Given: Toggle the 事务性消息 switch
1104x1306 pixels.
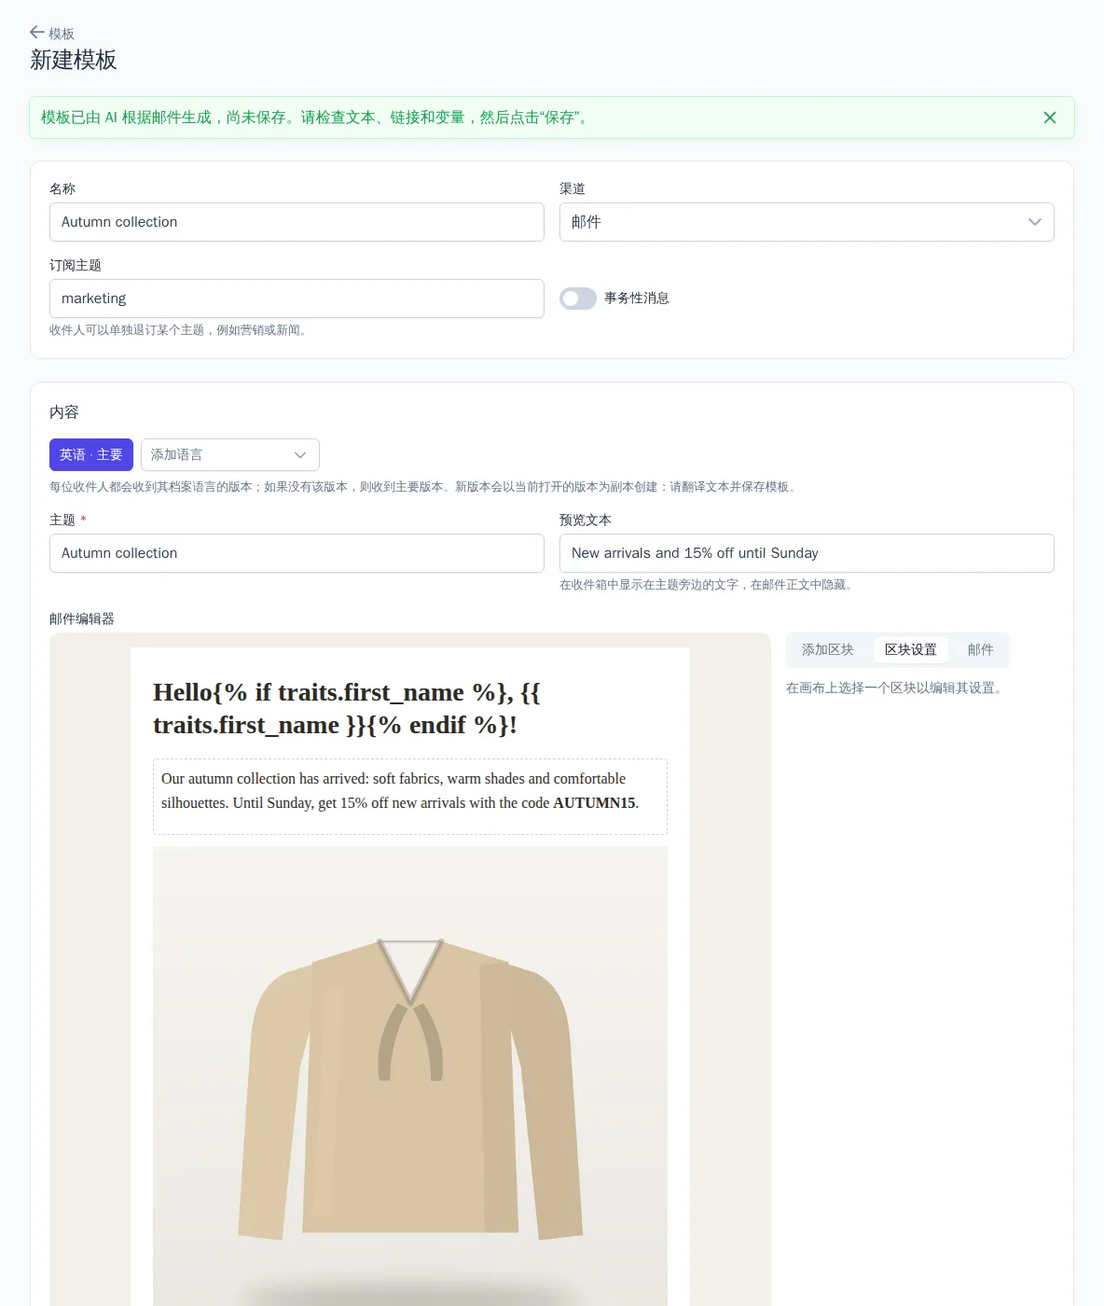Looking at the screenshot, I should pos(578,299).
